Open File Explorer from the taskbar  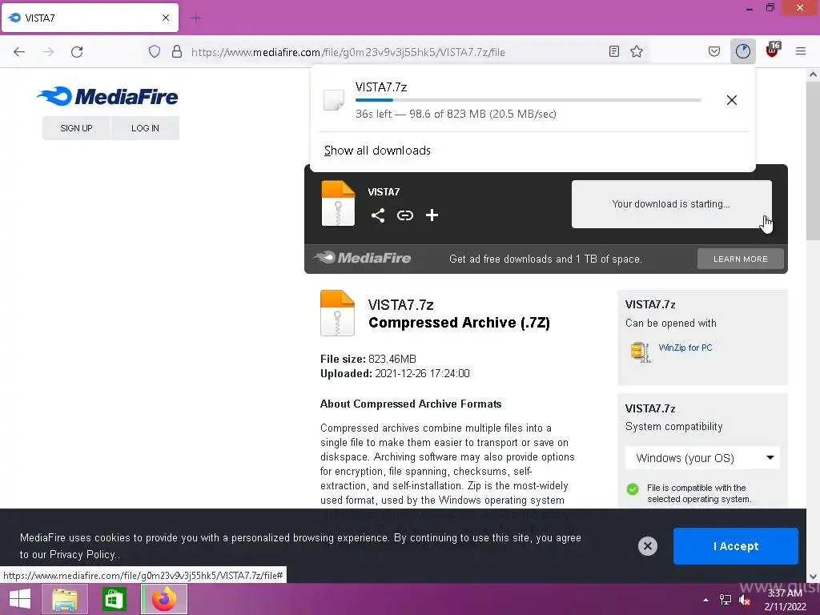pos(65,599)
